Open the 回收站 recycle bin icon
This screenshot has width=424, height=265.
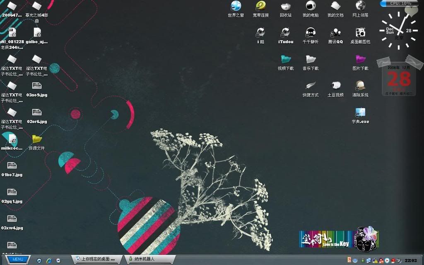285,6
